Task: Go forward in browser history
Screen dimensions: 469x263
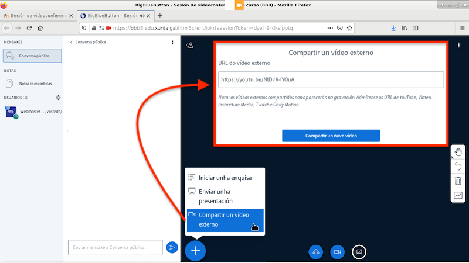Action: pos(18,28)
